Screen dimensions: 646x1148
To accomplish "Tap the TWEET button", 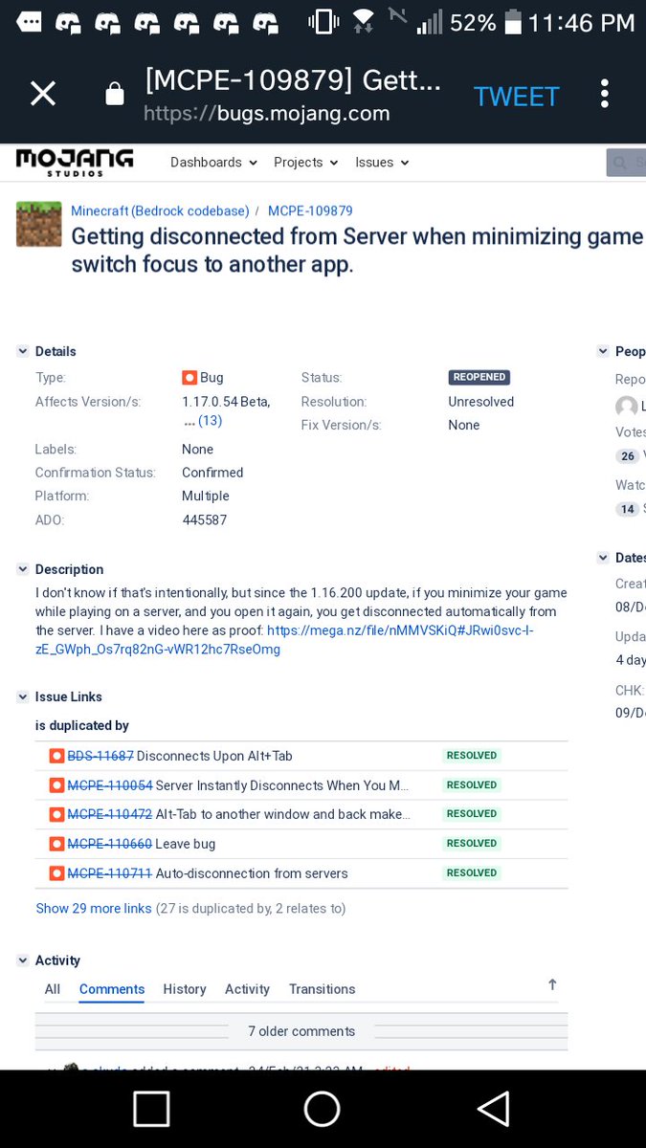I will click(516, 97).
